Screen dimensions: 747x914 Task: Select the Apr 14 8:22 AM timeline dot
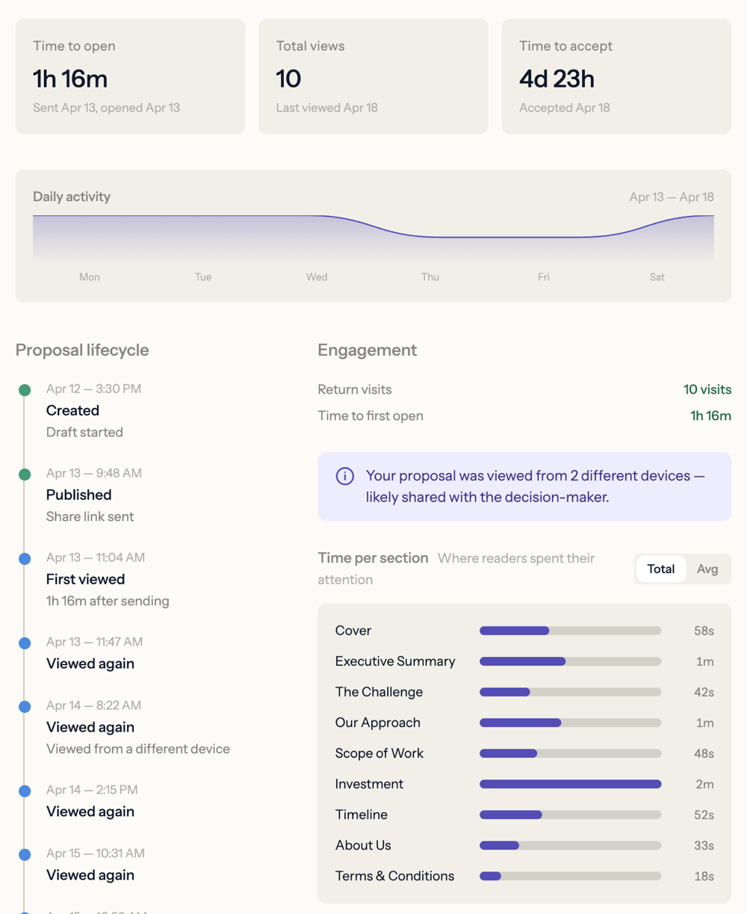[x=25, y=706]
